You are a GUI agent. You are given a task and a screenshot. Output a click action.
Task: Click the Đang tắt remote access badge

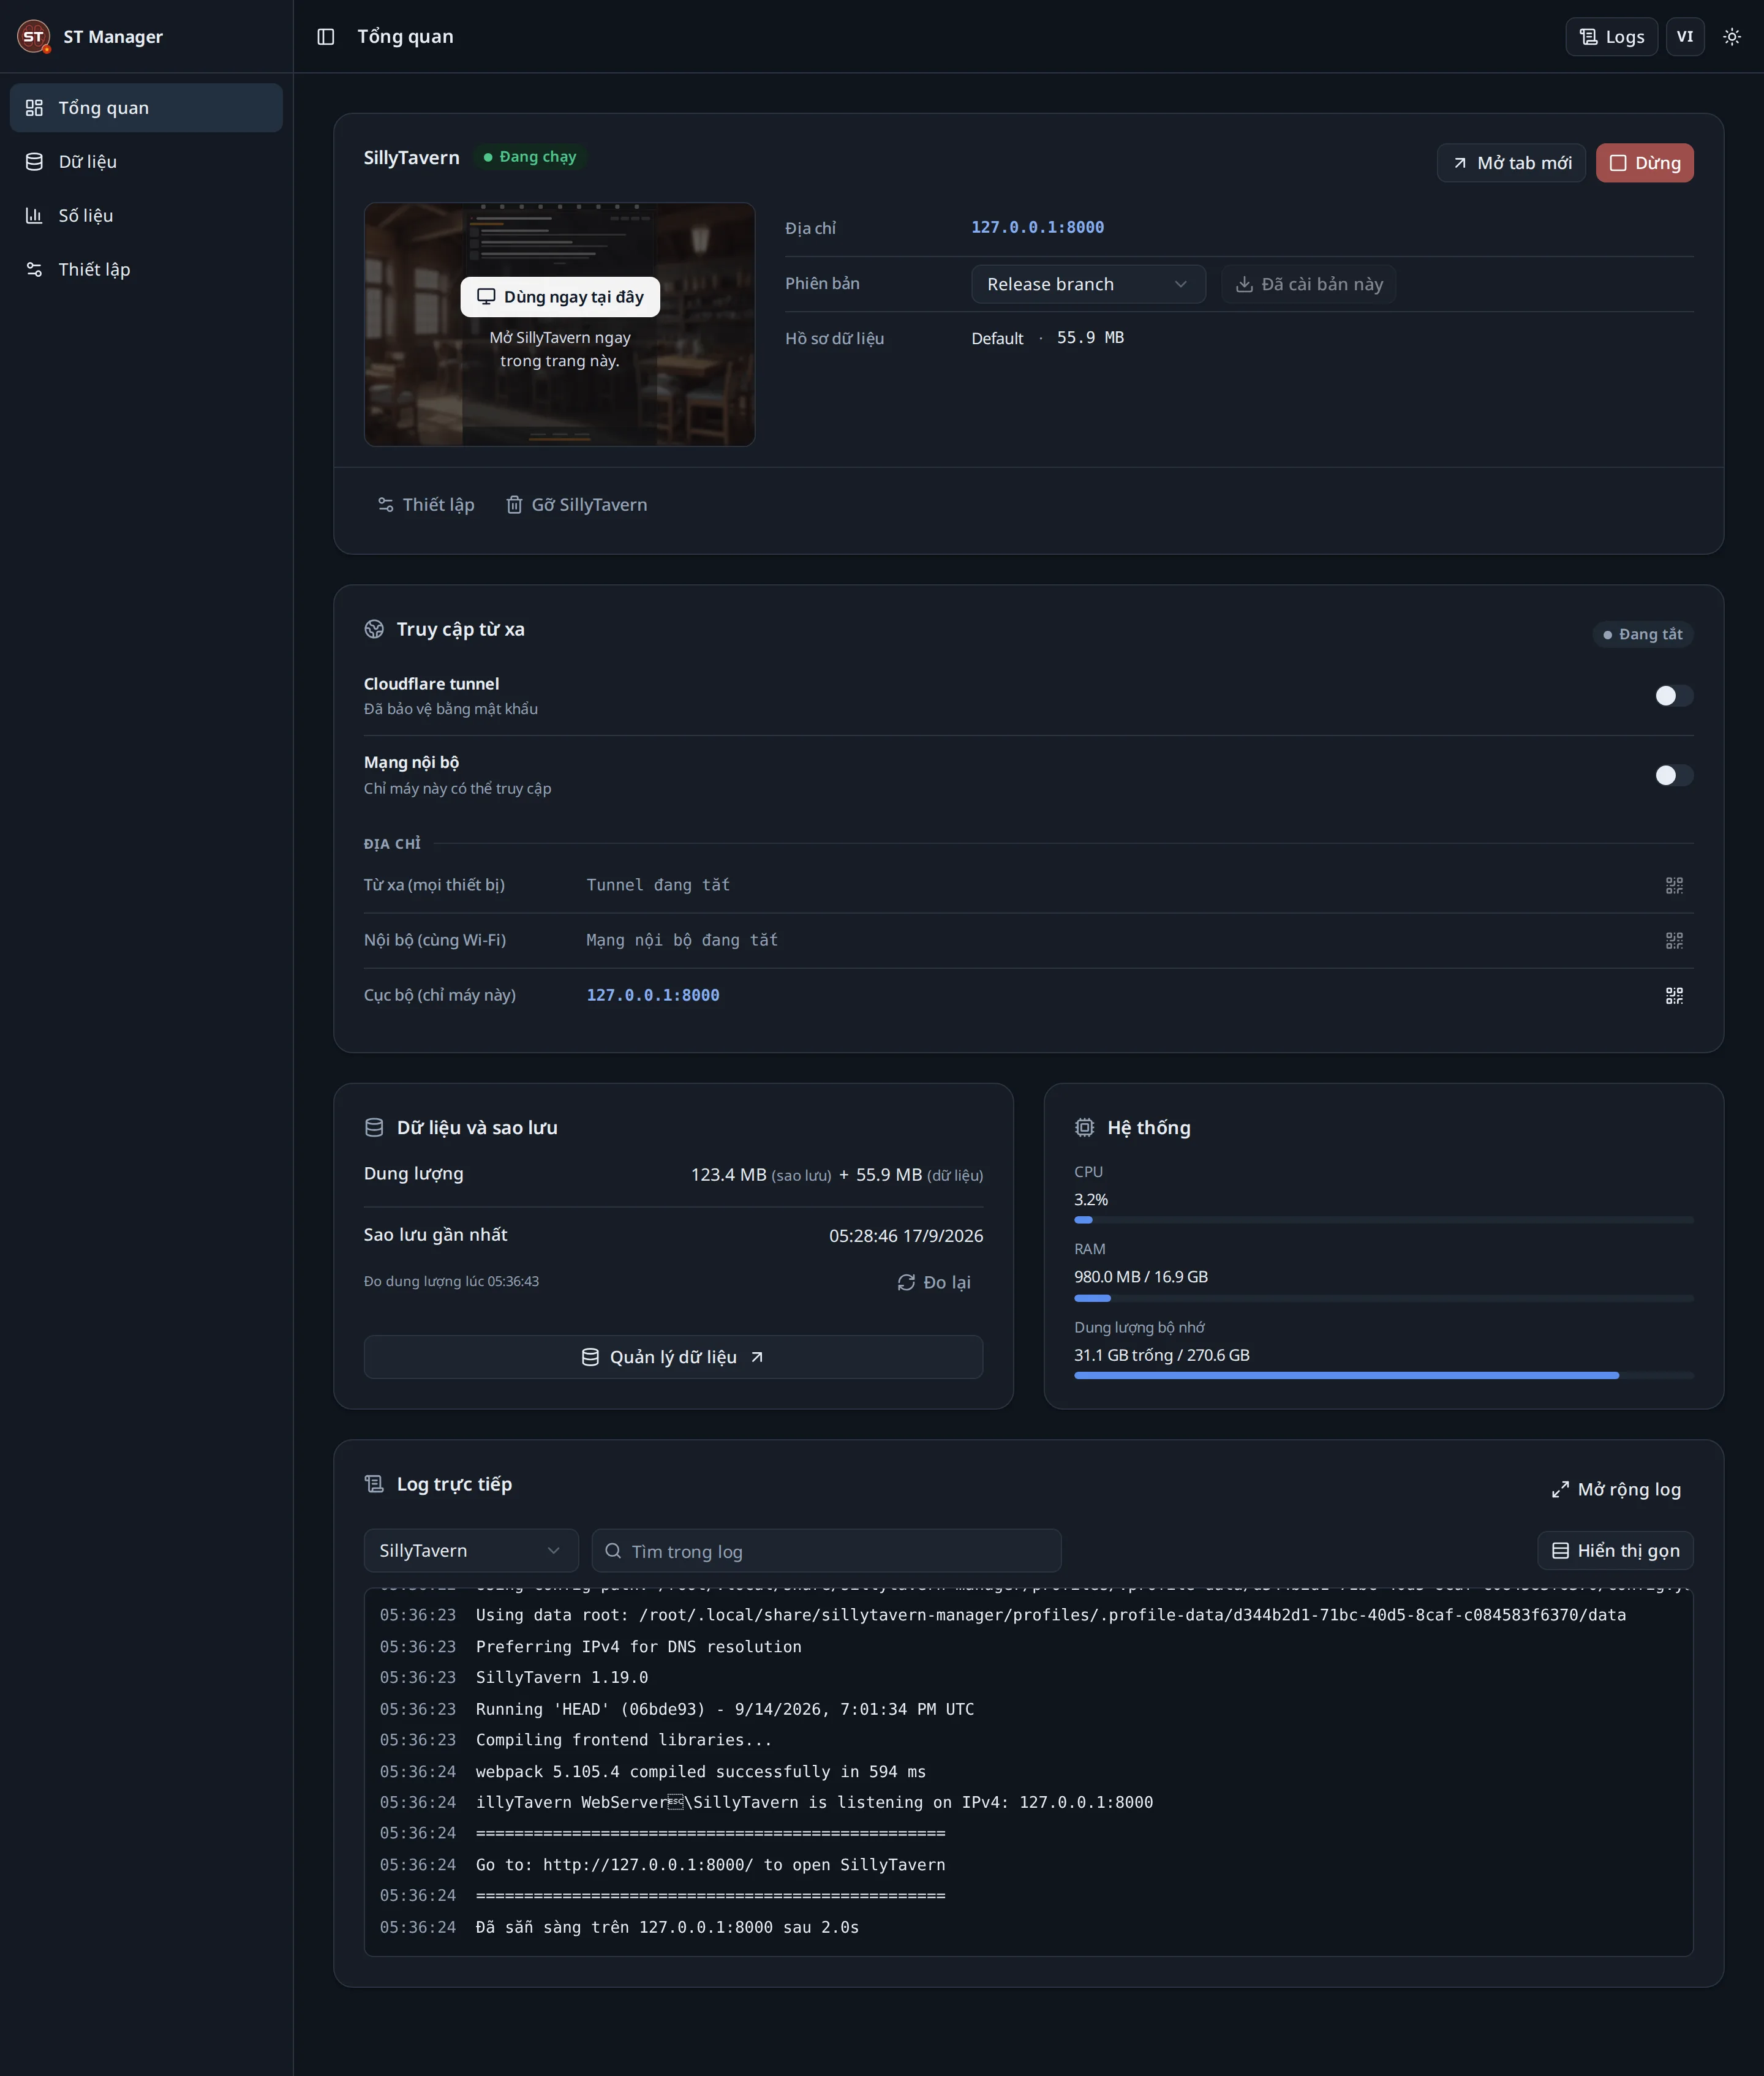pyautogui.click(x=1643, y=634)
